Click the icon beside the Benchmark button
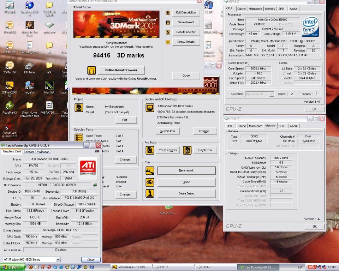The height and width of the screenshot is (271, 339). pos(150,171)
